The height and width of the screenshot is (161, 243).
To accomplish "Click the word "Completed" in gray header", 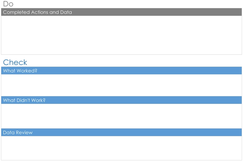I will point(16,12).
